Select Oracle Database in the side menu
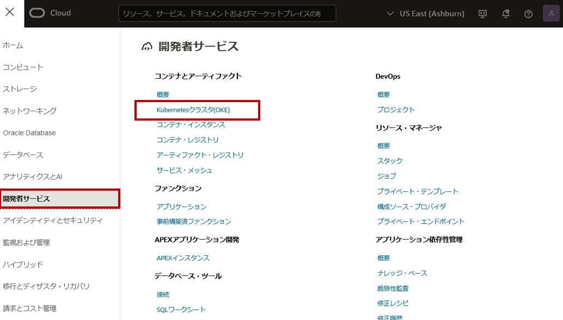The height and width of the screenshot is (320, 563). (x=29, y=133)
